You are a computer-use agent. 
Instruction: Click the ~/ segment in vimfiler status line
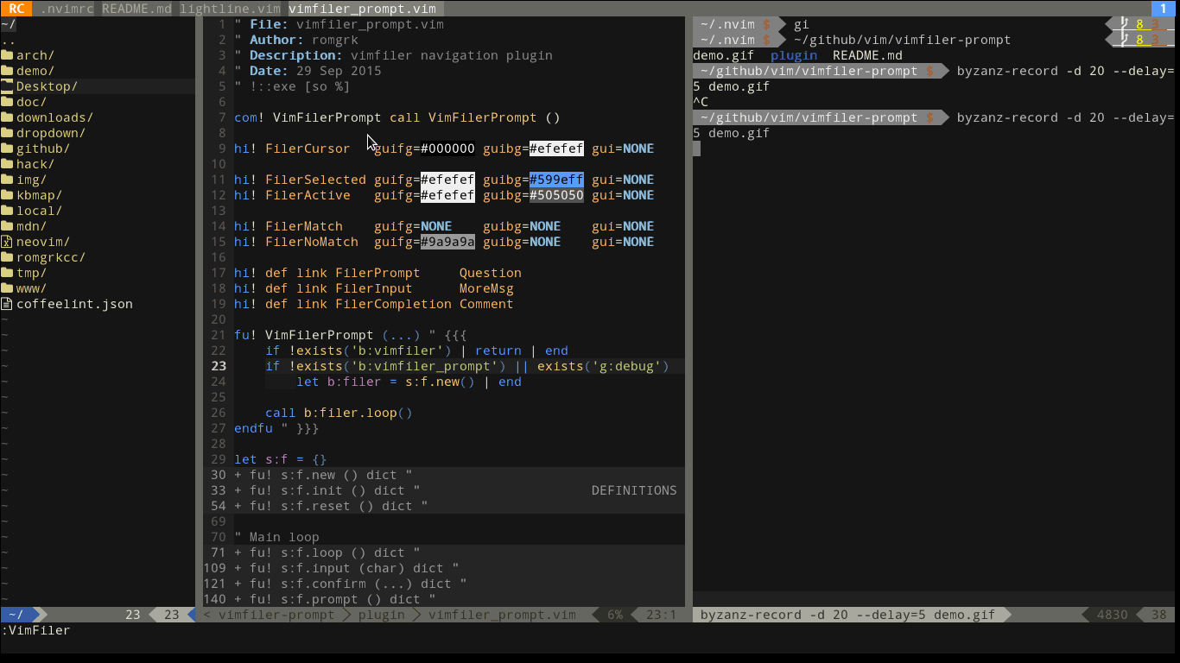pos(16,615)
